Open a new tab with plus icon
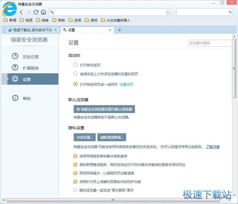 tap(120, 30)
